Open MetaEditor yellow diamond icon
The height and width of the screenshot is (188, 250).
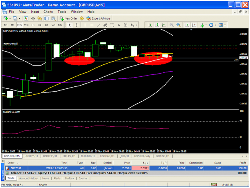(x=82, y=18)
